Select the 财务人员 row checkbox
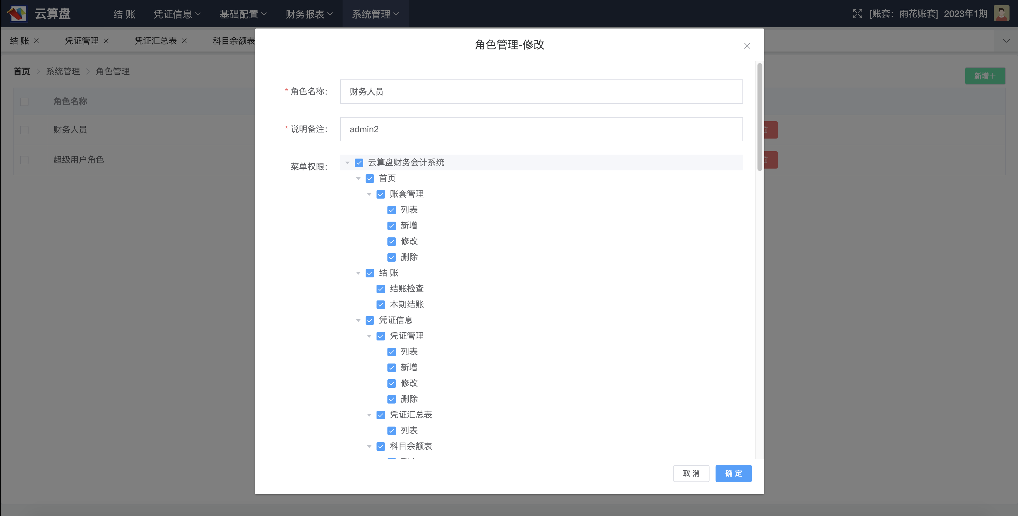The image size is (1018, 516). point(24,130)
